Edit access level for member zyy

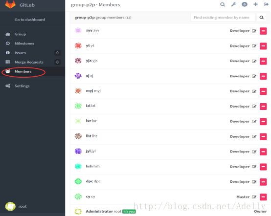(254, 31)
